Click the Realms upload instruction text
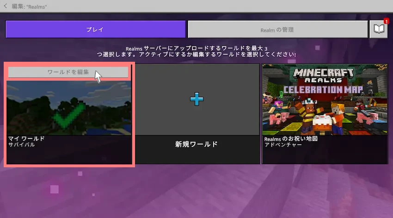Image resolution: width=393 pixels, height=218 pixels. (x=196, y=51)
